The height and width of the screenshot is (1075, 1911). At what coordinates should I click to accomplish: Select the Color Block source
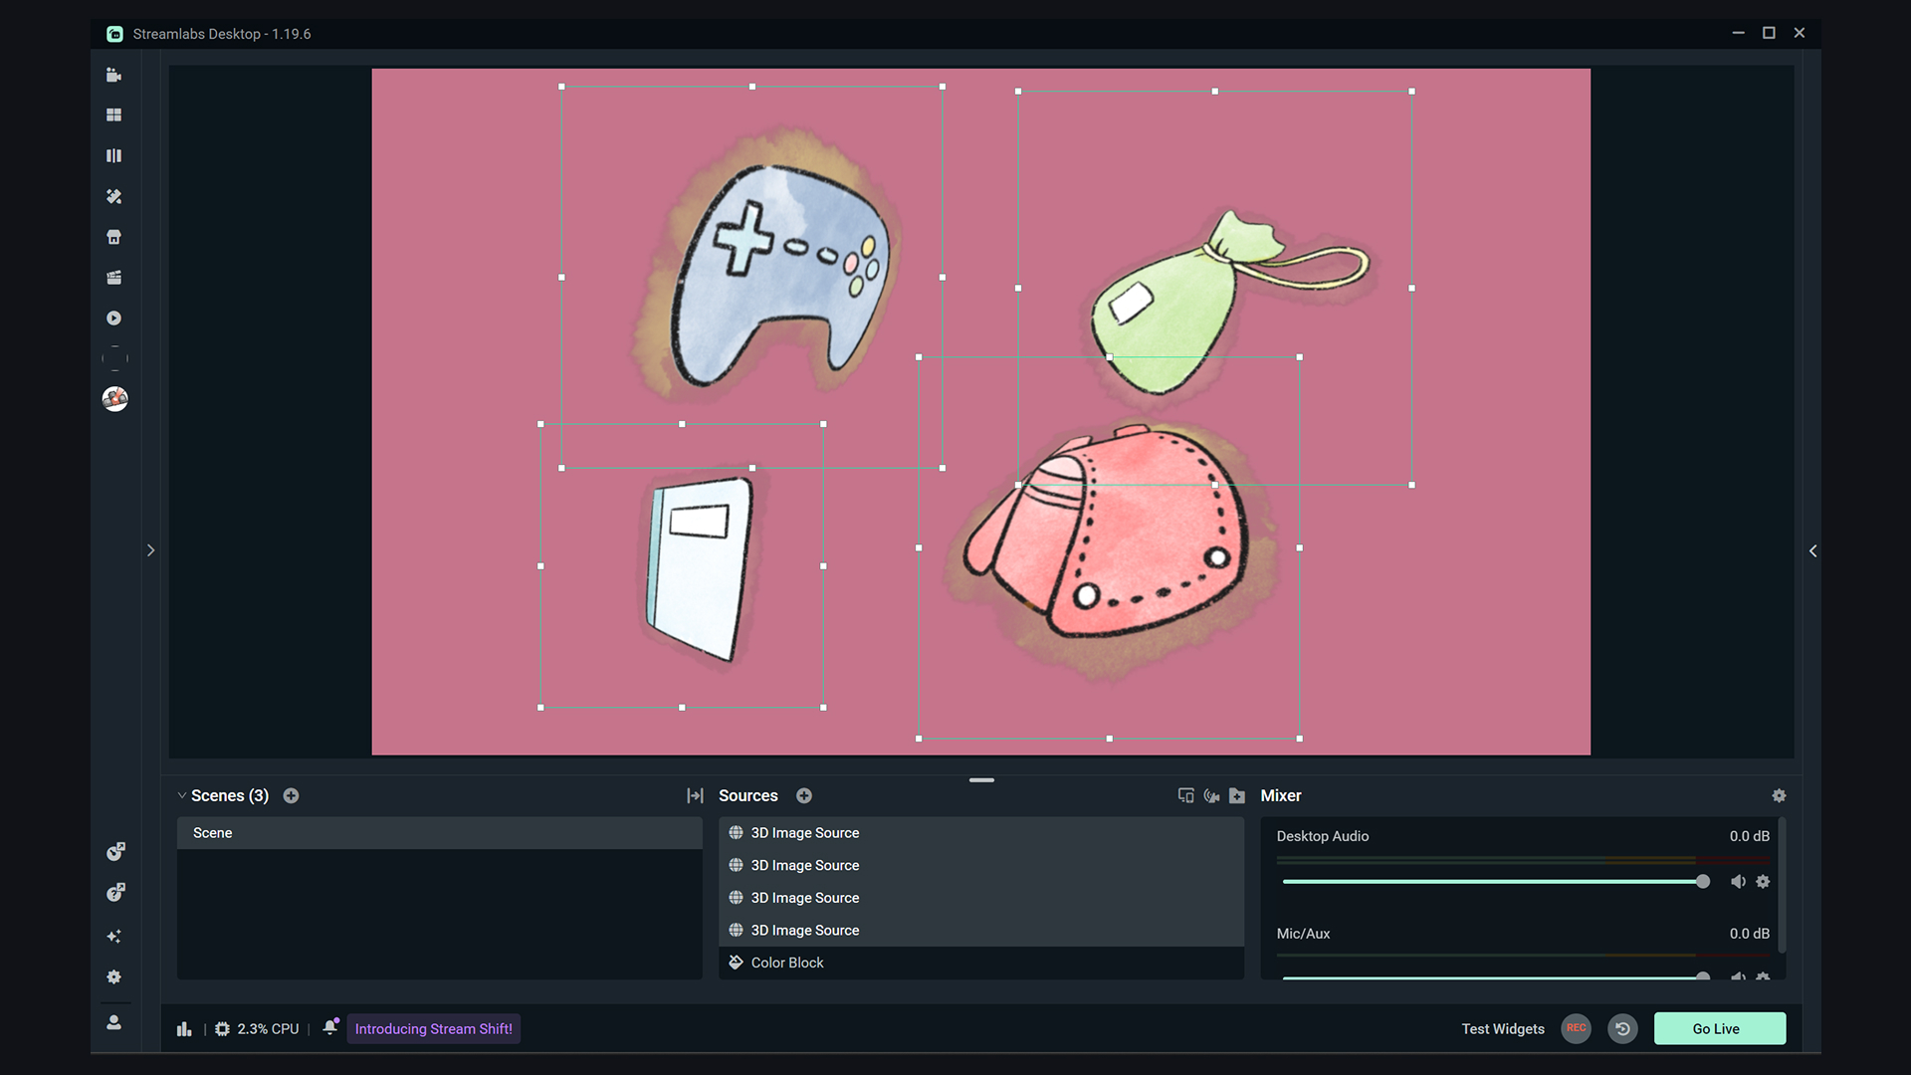coord(981,963)
